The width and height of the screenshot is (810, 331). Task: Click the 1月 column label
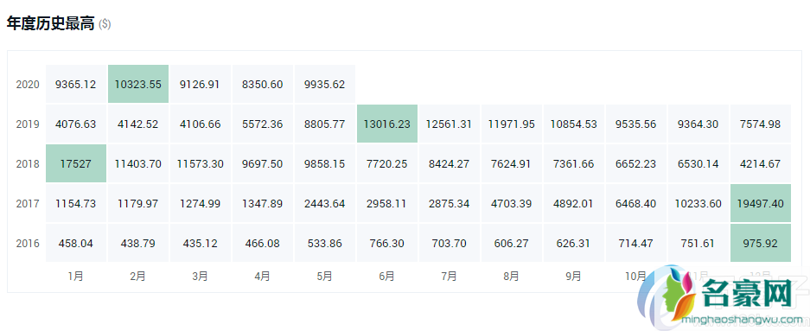[75, 277]
